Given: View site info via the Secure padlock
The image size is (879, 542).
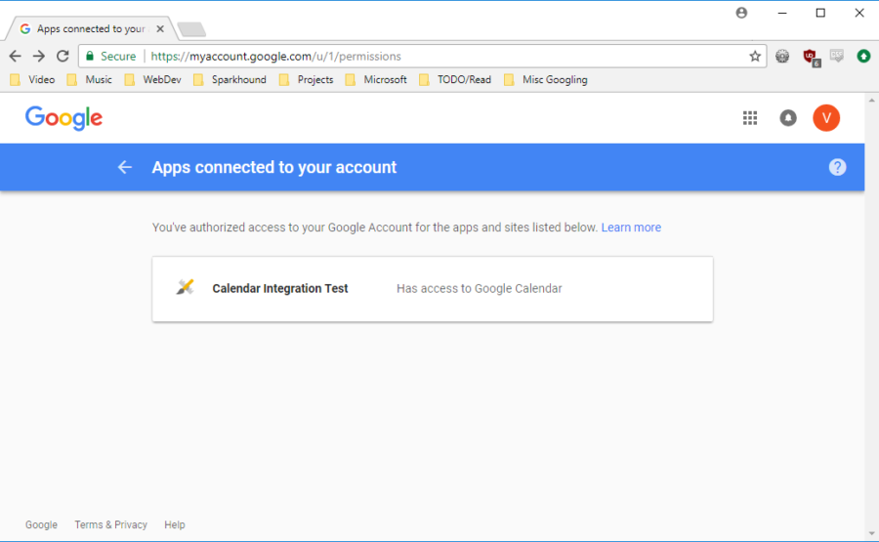Looking at the screenshot, I should pos(110,56).
